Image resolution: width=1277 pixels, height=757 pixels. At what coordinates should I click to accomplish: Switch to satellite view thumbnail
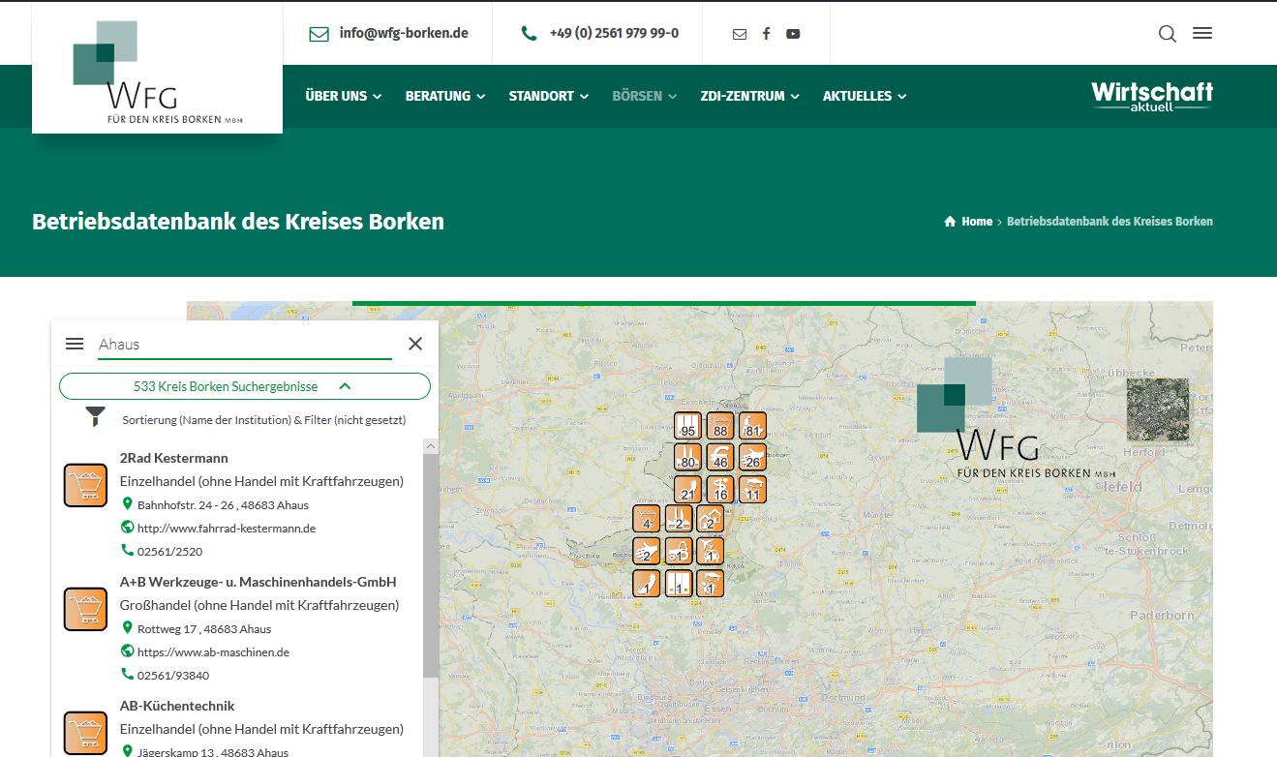pos(1158,410)
